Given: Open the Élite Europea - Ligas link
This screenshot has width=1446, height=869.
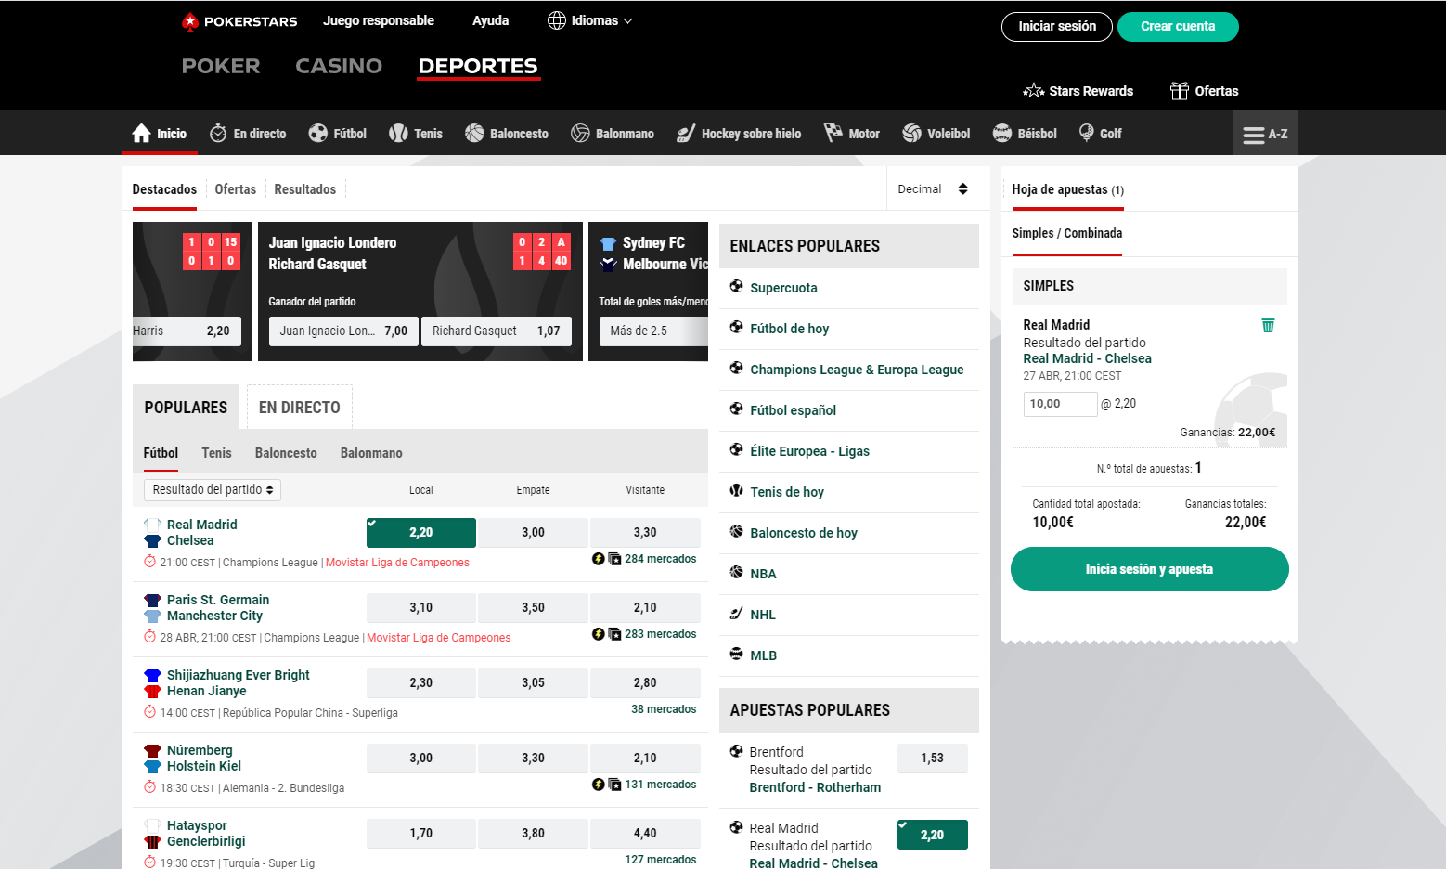Looking at the screenshot, I should point(809,451).
